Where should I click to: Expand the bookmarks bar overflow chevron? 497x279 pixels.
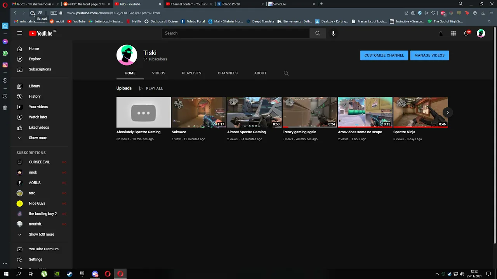(489, 21)
